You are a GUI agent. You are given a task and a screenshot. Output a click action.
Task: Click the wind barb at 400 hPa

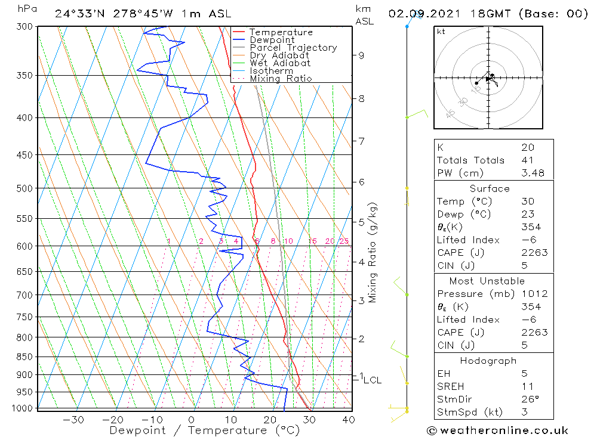tap(417, 113)
